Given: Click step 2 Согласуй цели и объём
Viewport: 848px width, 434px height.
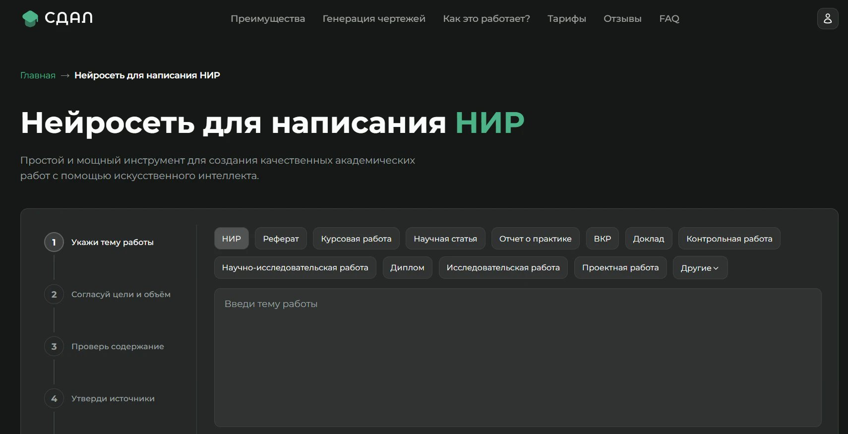Looking at the screenshot, I should [108, 294].
